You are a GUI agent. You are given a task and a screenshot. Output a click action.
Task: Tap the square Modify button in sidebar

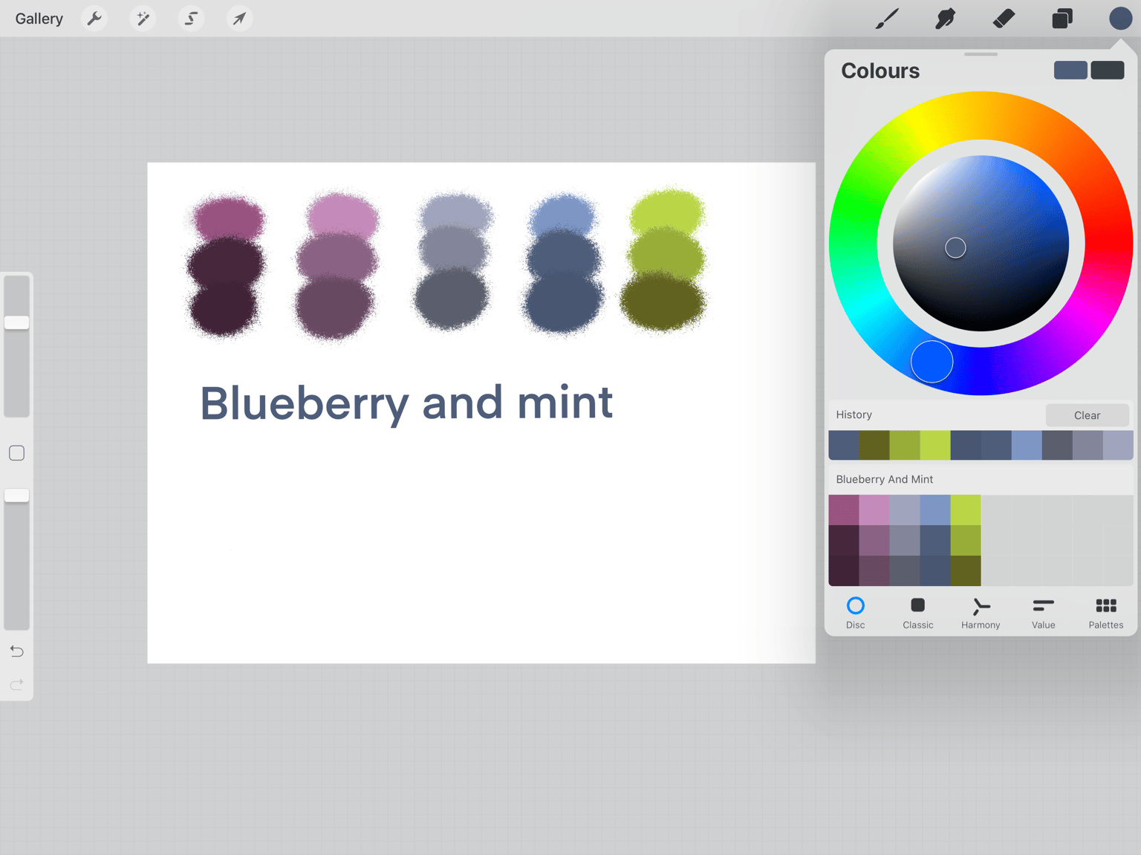(16, 453)
